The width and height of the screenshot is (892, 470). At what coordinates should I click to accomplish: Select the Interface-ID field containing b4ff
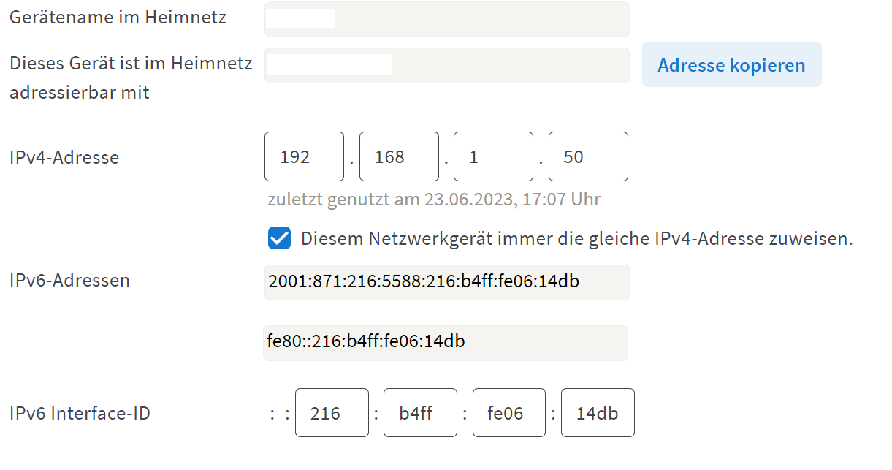pyautogui.click(x=420, y=413)
